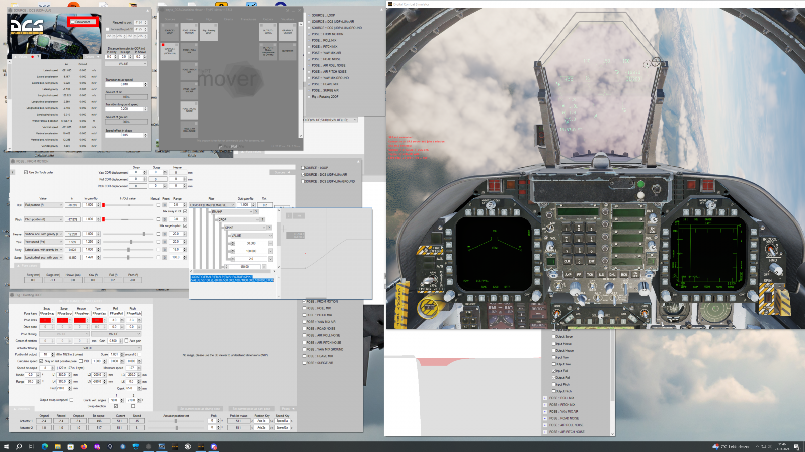
Task: Open Task View on taskbar
Action: click(x=31, y=446)
